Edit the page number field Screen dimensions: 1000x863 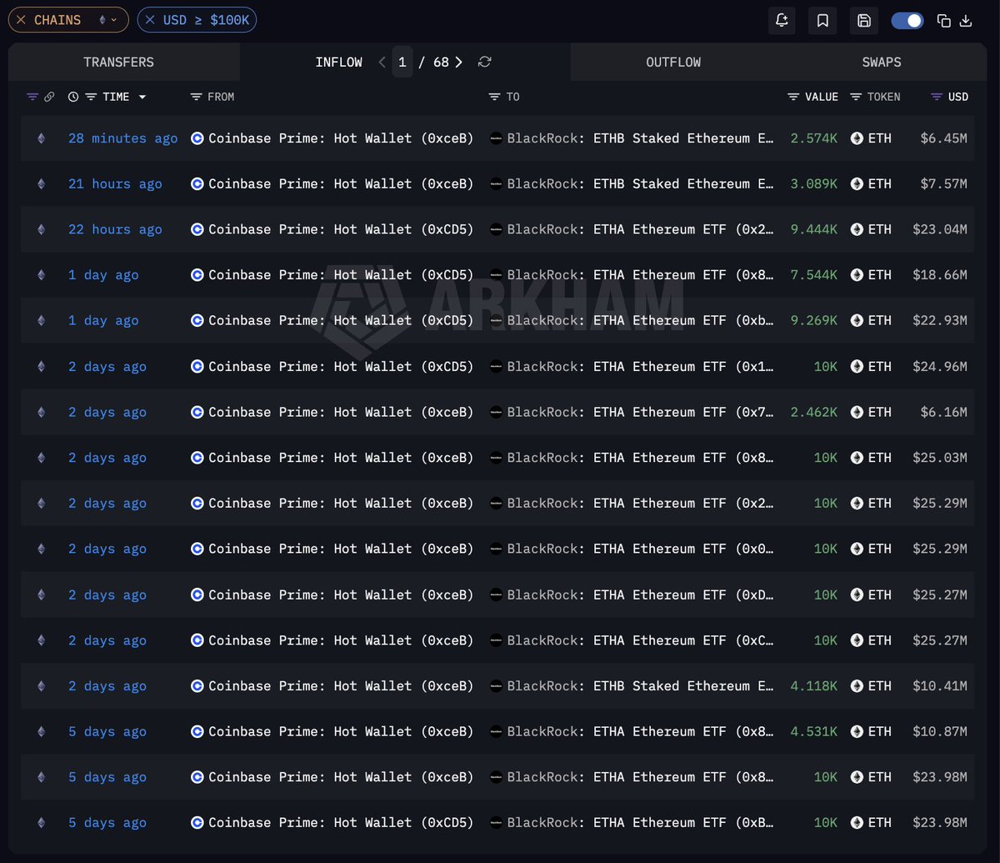coord(402,63)
